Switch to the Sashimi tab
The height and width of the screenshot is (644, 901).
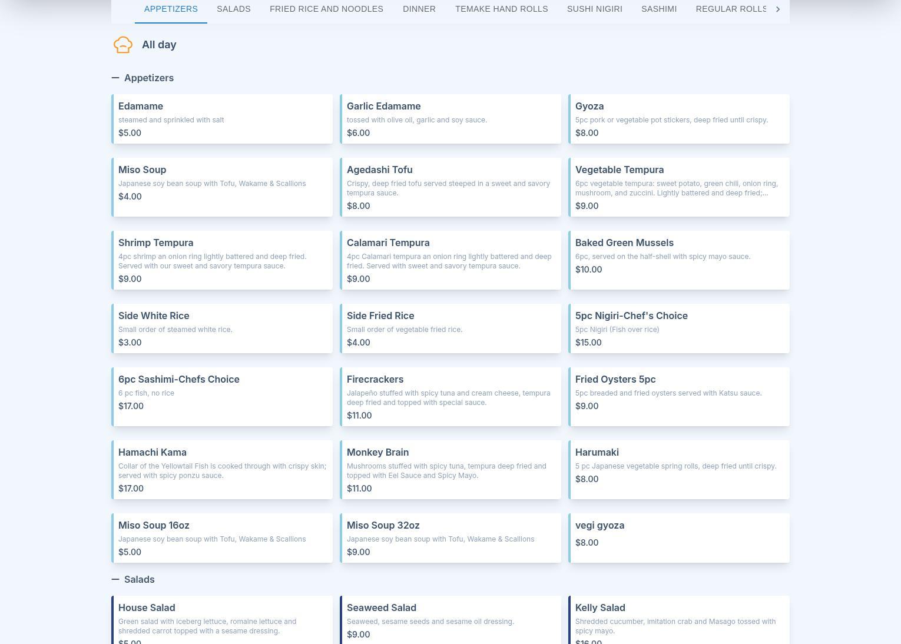[x=659, y=9]
